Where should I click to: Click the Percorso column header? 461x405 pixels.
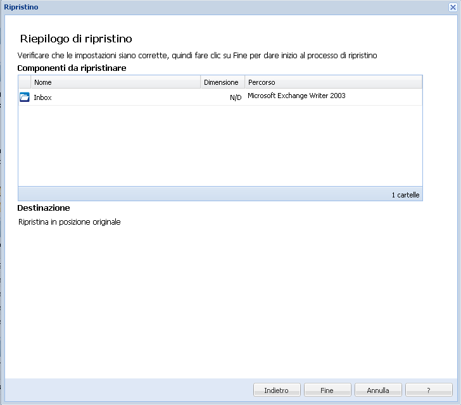[x=333, y=82]
